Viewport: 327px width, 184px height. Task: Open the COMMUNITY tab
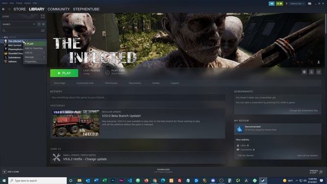pos(59,9)
